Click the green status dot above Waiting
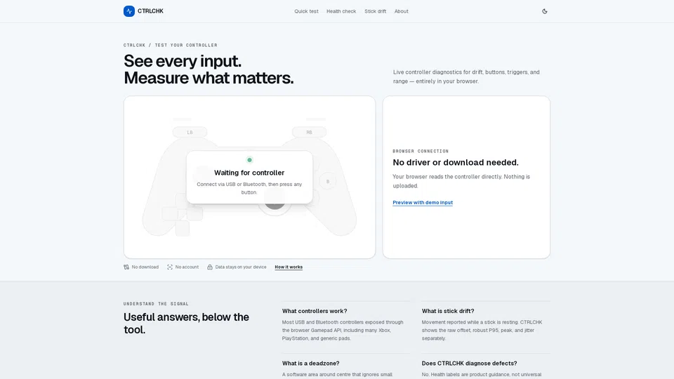Image resolution: width=674 pixels, height=379 pixels. (249, 160)
